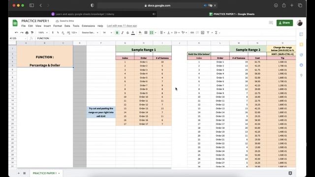This screenshot has width=315, height=177.
Task: Click the PRACTICE PAPER 1 document title
Action: 35,21
